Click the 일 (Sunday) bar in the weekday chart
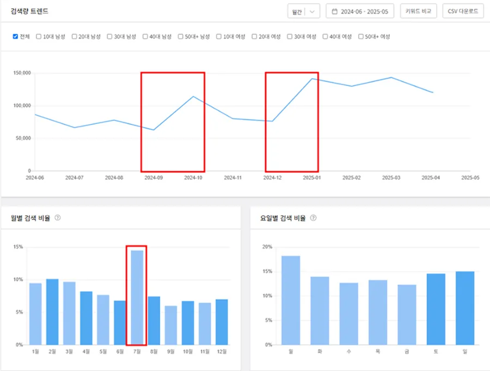Viewport: 490px width, 371px height. click(x=465, y=308)
